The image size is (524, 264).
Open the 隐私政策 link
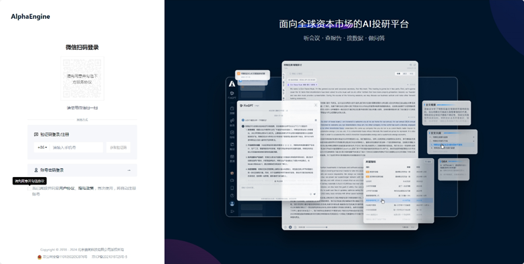point(86,189)
